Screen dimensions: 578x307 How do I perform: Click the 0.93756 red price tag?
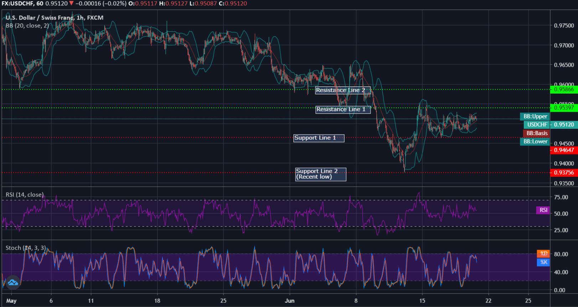[564, 173]
